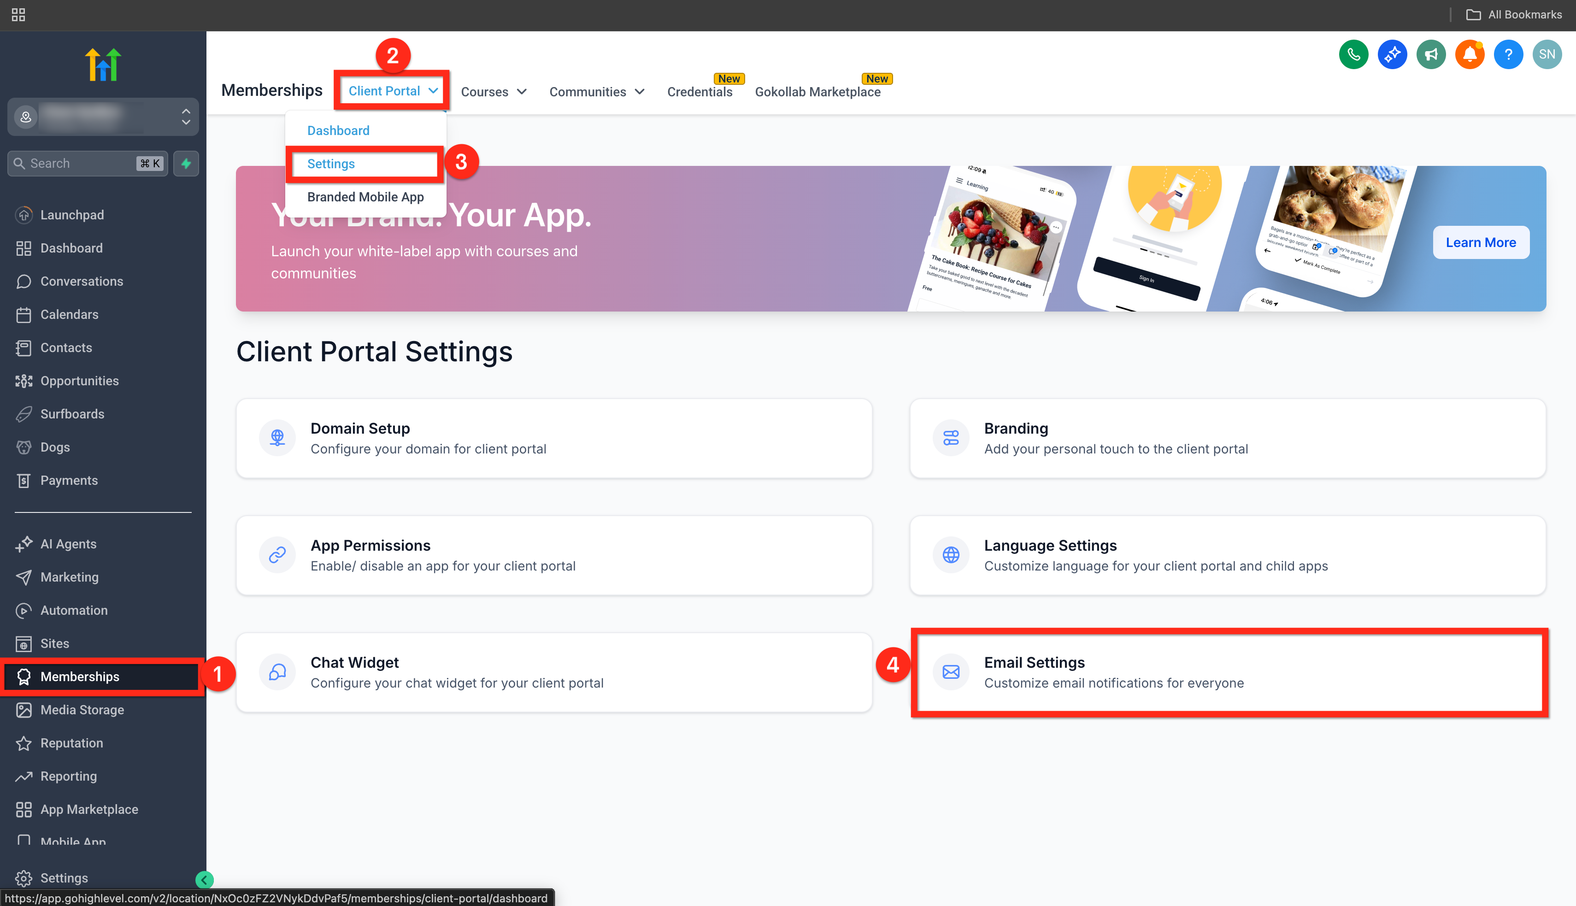Open the All Bookmarks folder

tap(1514, 14)
